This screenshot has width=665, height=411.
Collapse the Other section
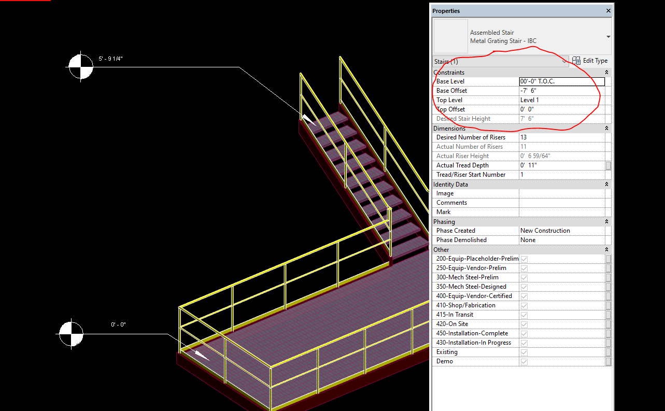[x=606, y=249]
